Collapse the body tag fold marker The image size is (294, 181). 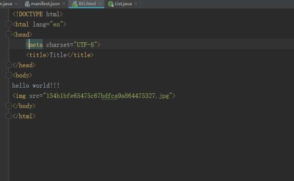point(9,75)
